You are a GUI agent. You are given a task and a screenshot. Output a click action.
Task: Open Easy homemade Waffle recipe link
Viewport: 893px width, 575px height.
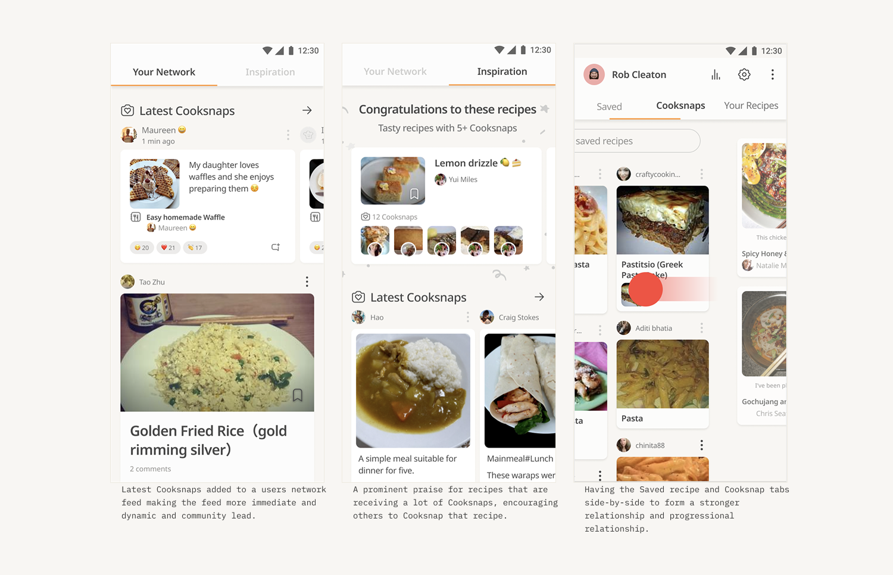pos(186,217)
